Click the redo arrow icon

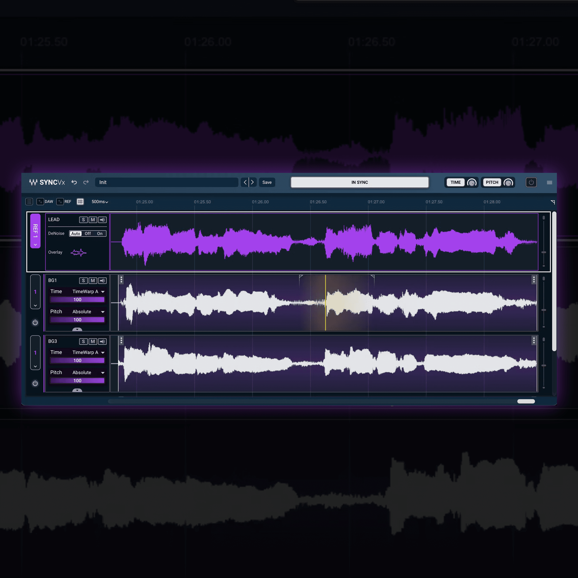pyautogui.click(x=86, y=182)
